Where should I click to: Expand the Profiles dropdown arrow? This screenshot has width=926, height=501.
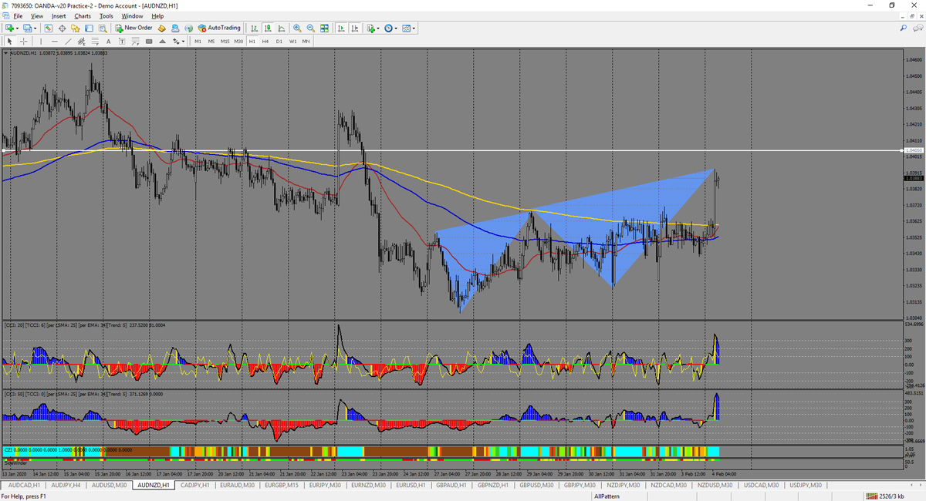pyautogui.click(x=35, y=29)
